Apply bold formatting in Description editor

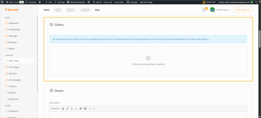[x=63, y=109]
